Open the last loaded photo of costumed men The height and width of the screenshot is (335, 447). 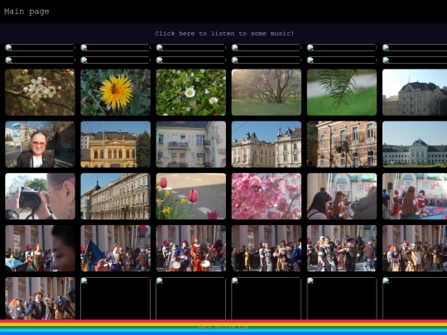(40, 299)
